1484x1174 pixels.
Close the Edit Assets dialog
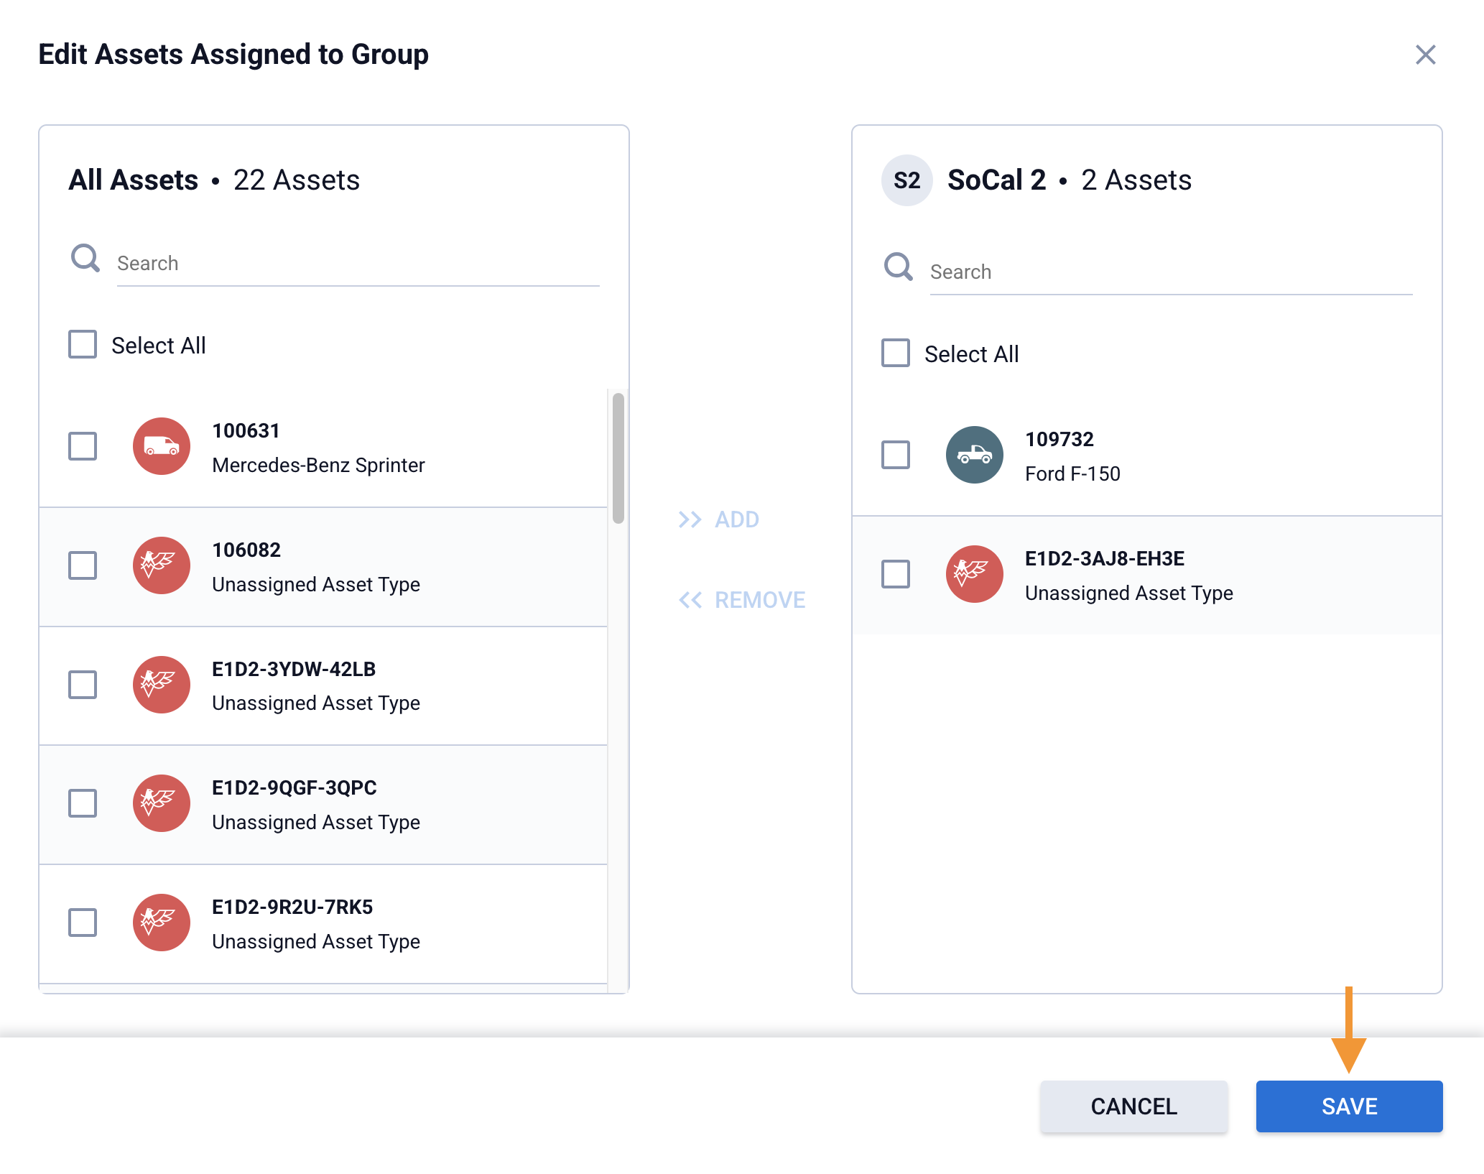click(1425, 55)
